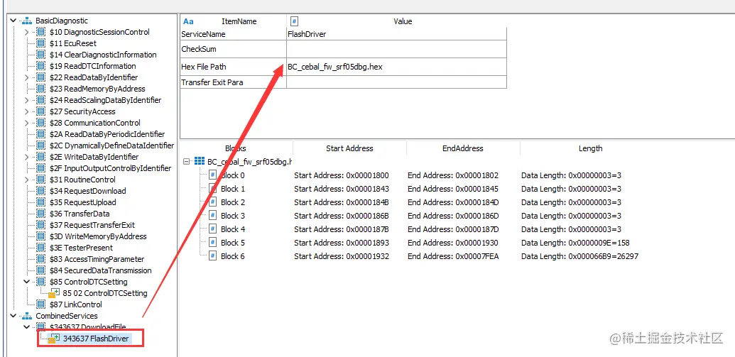Click the $11 EcuReset service icon
The image size is (735, 357).
pos(41,43)
